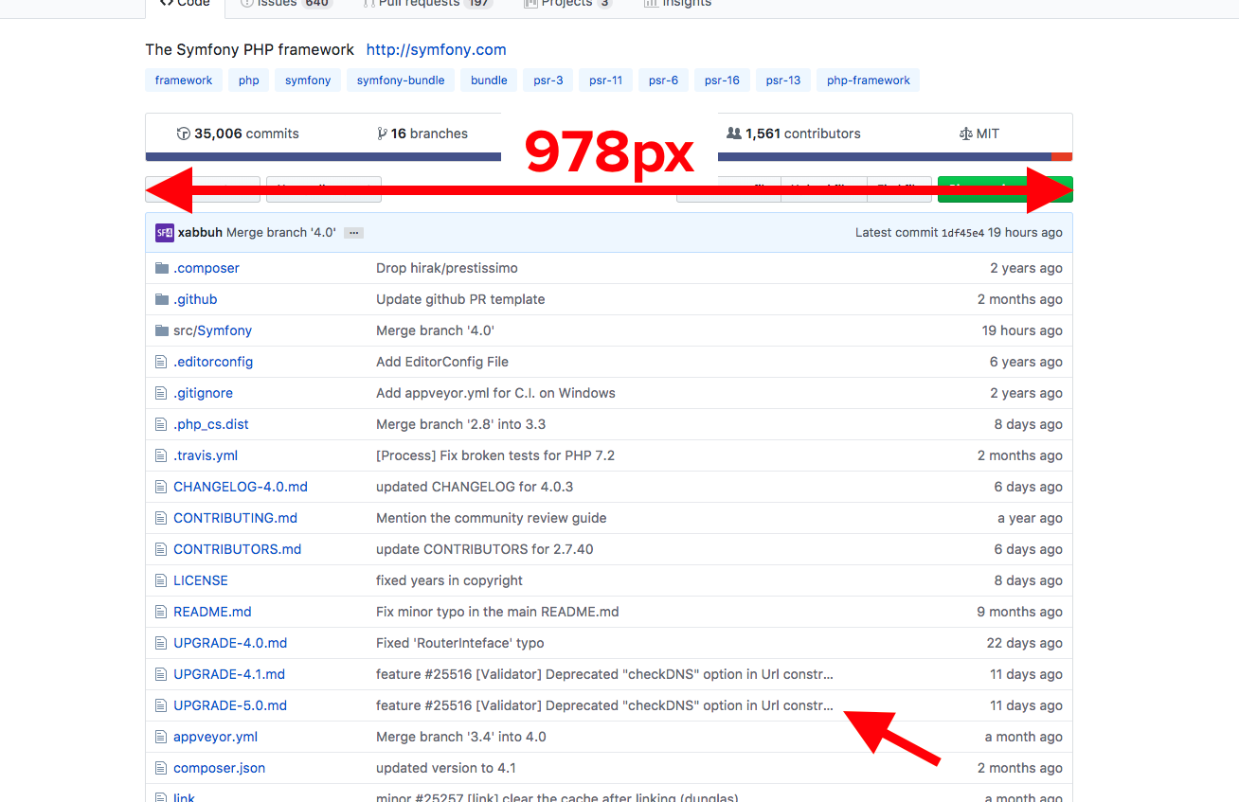1239x802 pixels.
Task: Click the .editorconfig file icon
Action: click(161, 362)
